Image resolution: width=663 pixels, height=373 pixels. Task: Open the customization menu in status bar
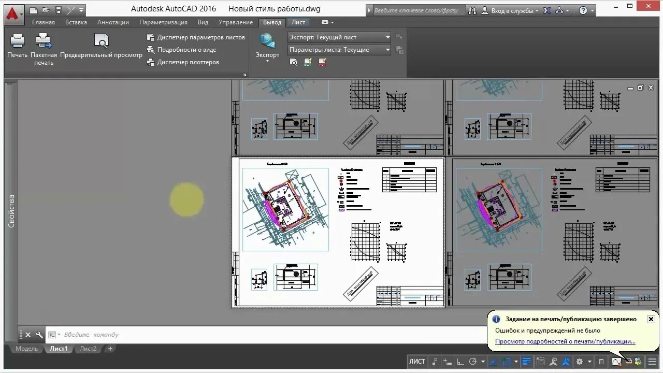[651, 362]
